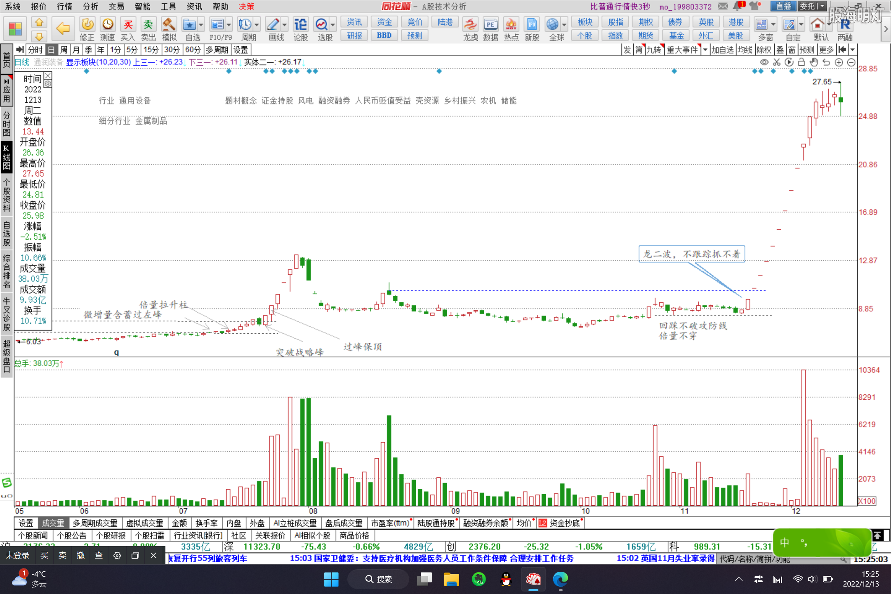Expand the 委托 dropdown arrow
Viewport: 891px width, 594px height.
pos(822,6)
